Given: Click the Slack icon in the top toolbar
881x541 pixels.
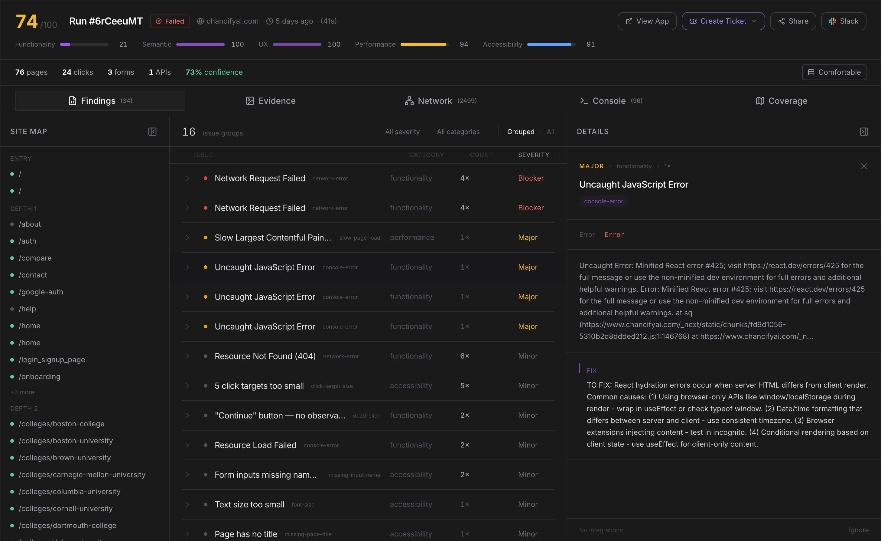Looking at the screenshot, I should click(x=832, y=21).
